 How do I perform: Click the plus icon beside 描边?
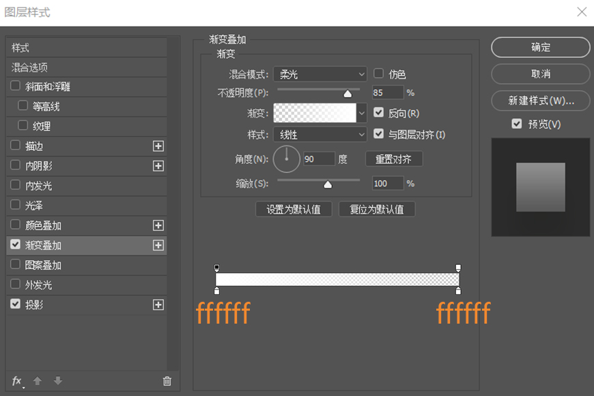click(x=160, y=145)
